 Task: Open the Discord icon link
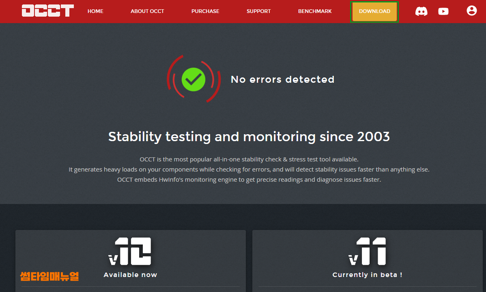[421, 11]
